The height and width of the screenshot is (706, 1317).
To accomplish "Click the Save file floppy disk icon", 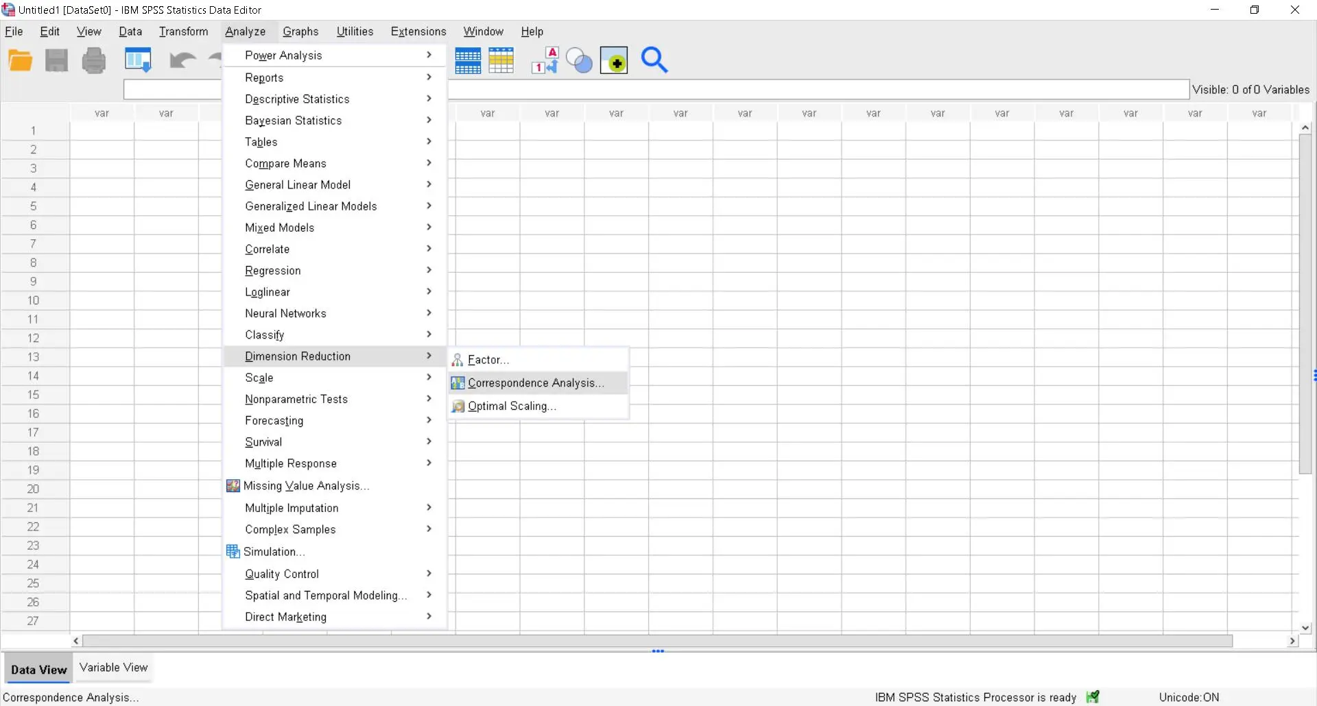I will [57, 61].
